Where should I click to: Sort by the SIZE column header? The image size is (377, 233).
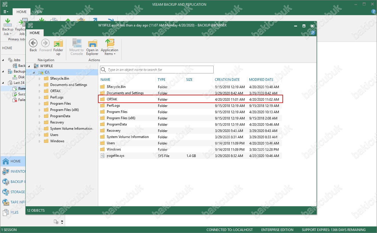coord(189,80)
